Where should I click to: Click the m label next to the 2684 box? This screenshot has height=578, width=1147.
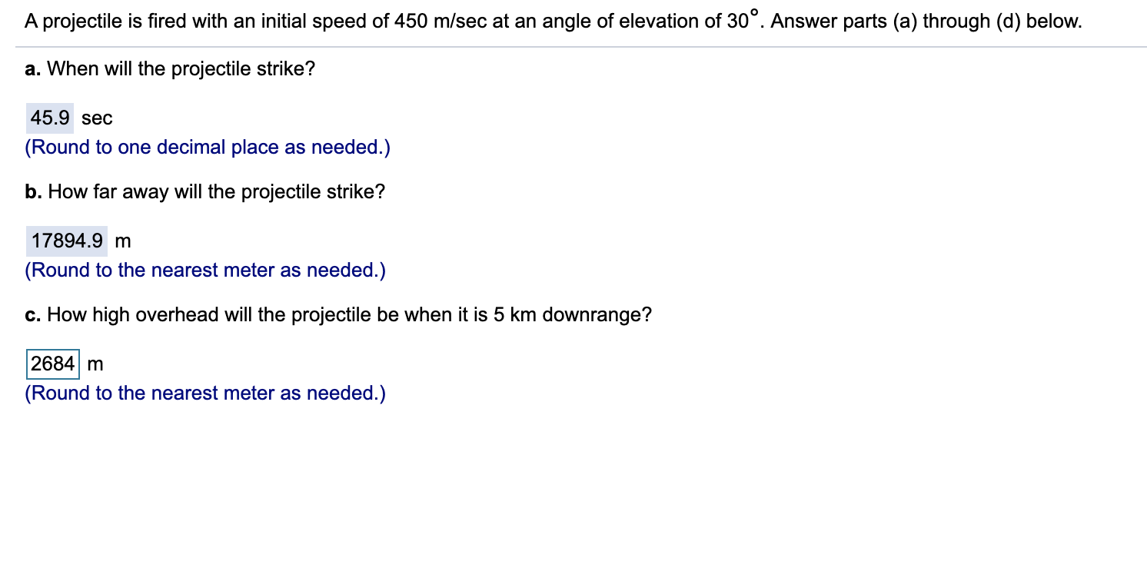pos(94,364)
